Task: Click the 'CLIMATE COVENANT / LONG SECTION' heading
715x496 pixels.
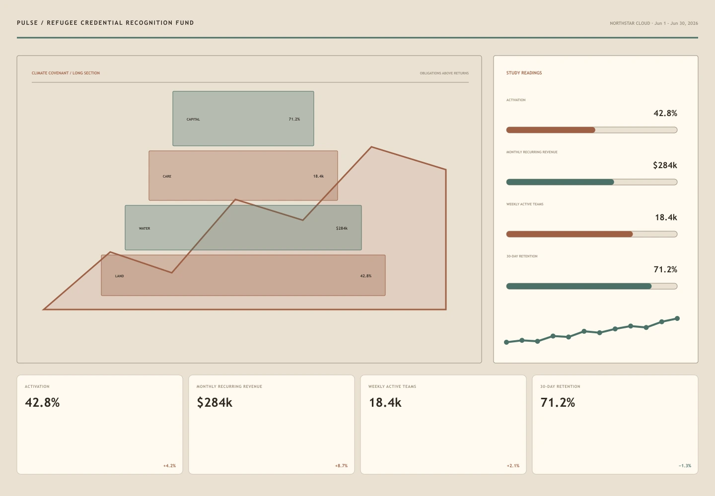Action: pyautogui.click(x=66, y=73)
